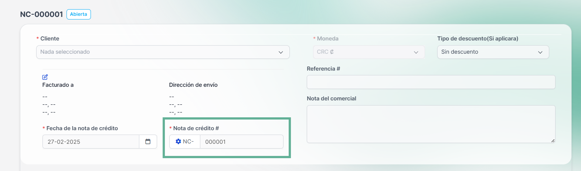The height and width of the screenshot is (171, 581).
Task: Click the date field showing 27-02-2025
Action: [91, 142]
